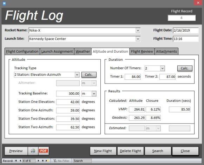This screenshot has height=165, width=204.
Task: Create new blank record navigation icon
Action: (x=47, y=161)
